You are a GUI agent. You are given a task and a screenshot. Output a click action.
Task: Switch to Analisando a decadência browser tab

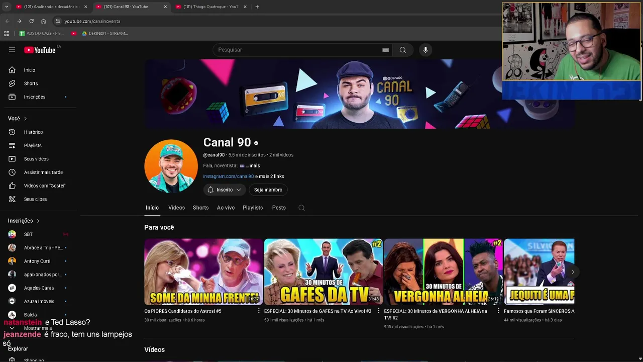(x=50, y=7)
